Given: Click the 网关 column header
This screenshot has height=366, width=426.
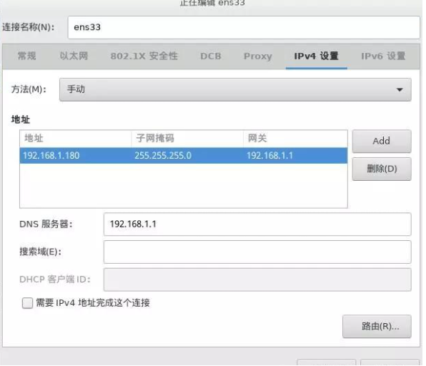Looking at the screenshot, I should point(295,139).
